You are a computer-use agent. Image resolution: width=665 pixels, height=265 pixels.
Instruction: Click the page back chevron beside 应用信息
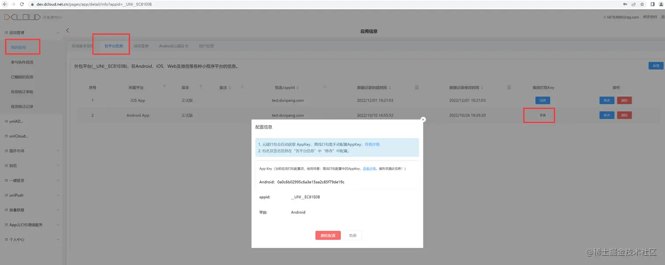68,30
